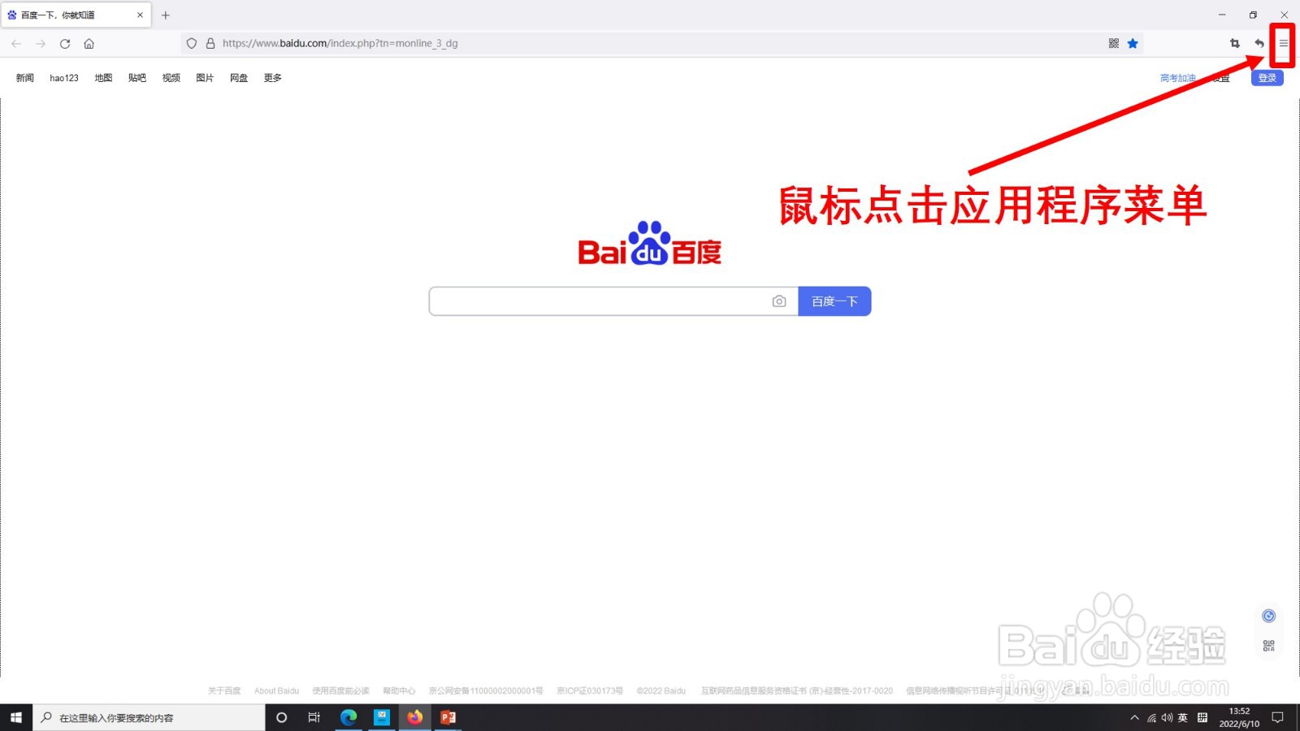This screenshot has height=731, width=1300.
Task: Open the 视频 link
Action: 171,78
